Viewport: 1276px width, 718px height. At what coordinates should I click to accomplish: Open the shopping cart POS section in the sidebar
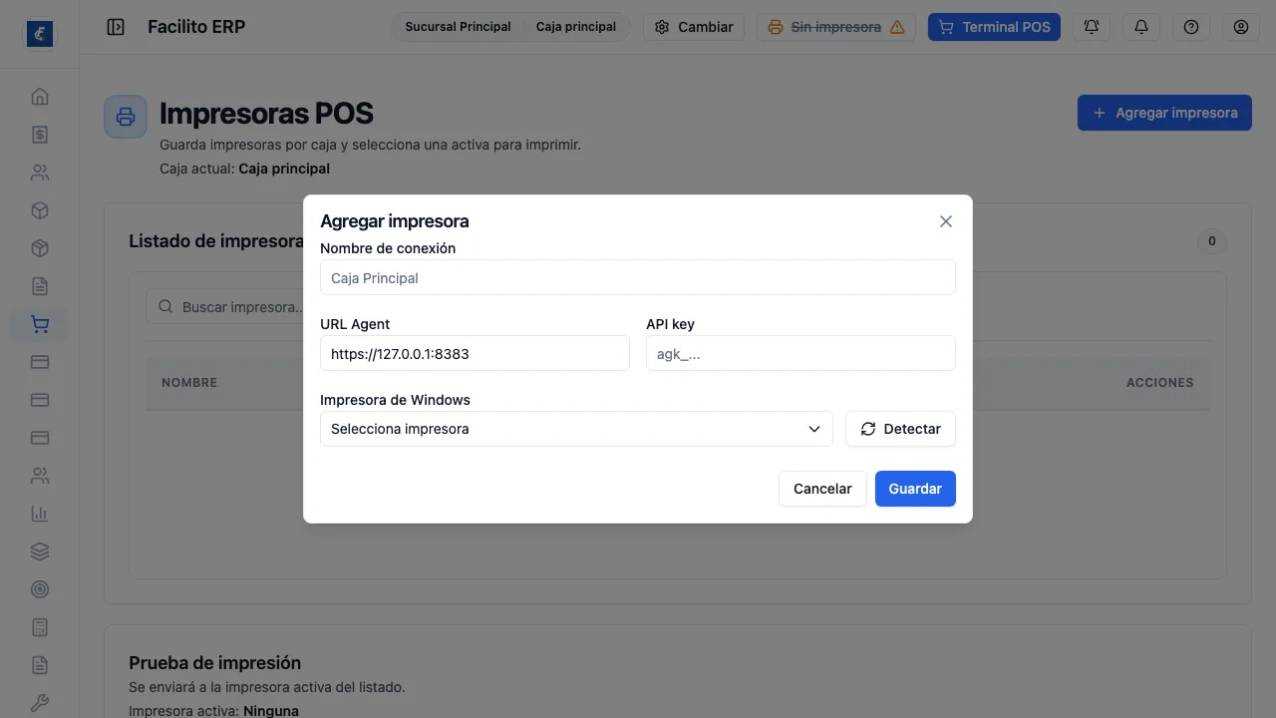point(40,324)
